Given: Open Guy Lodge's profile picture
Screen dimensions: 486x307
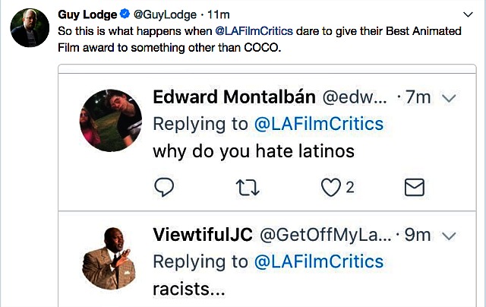Looking at the screenshot, I should (x=30, y=28).
